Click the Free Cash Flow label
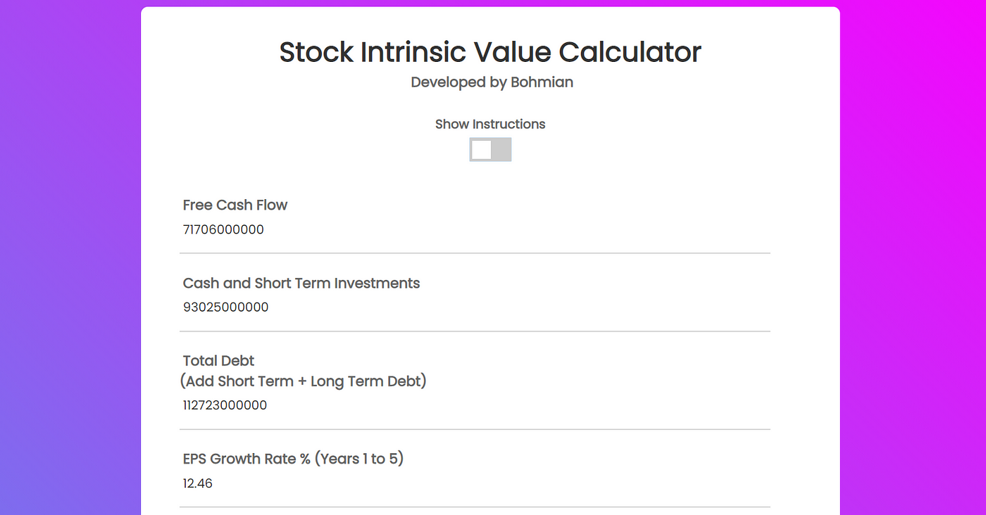Screen dimensions: 986x515 (235, 205)
